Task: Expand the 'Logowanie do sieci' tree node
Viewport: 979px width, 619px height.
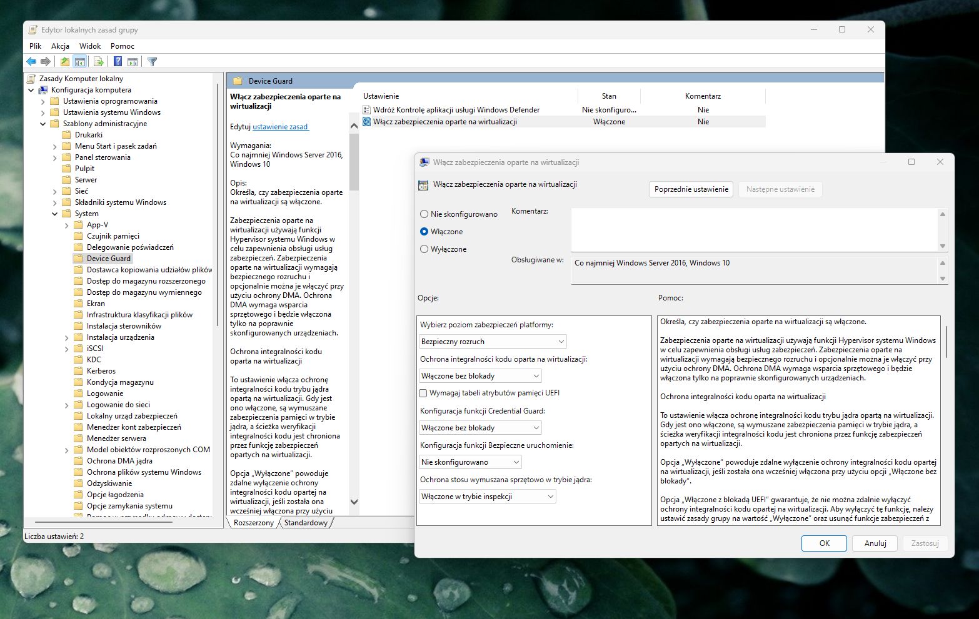Action: [x=67, y=405]
